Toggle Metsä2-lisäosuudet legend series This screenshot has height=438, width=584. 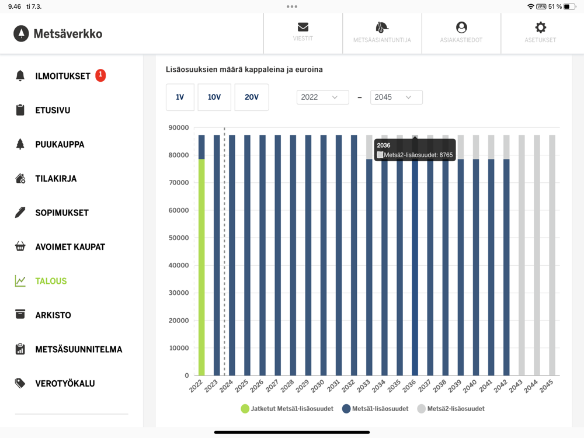tap(451, 409)
